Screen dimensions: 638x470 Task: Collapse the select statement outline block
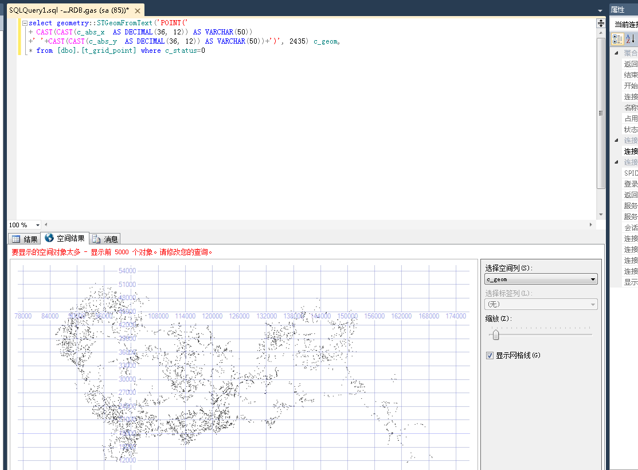point(25,23)
